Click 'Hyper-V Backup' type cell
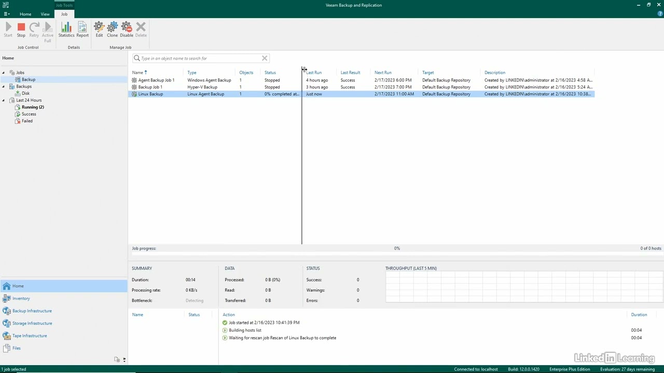664x373 pixels. (202, 87)
